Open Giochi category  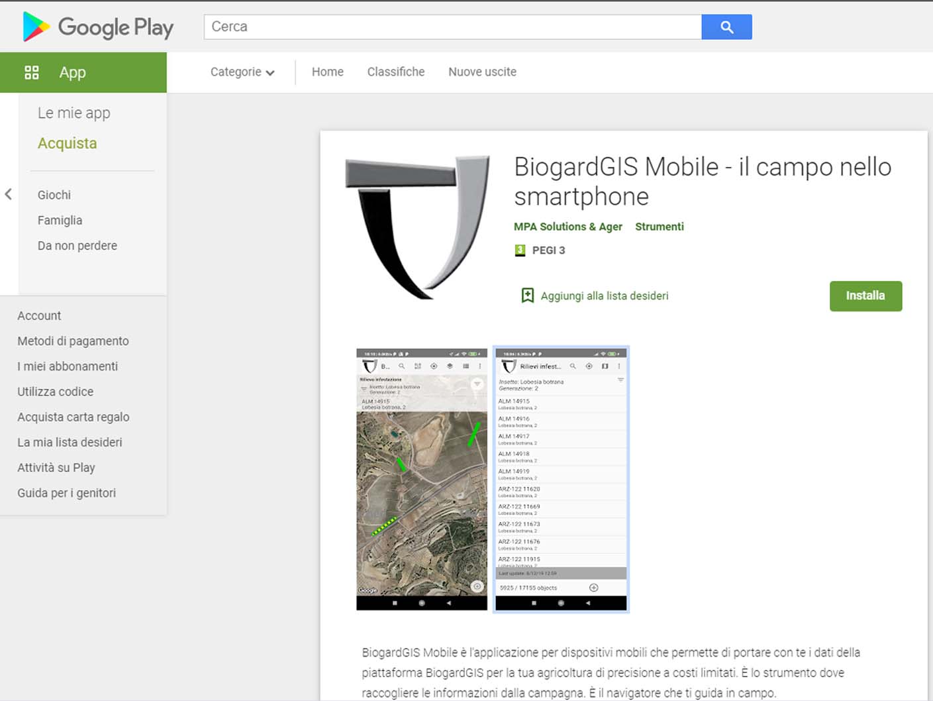coord(54,195)
